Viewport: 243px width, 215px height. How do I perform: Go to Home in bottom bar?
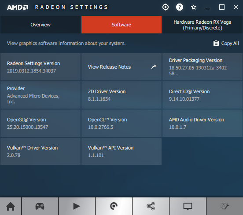(11, 206)
